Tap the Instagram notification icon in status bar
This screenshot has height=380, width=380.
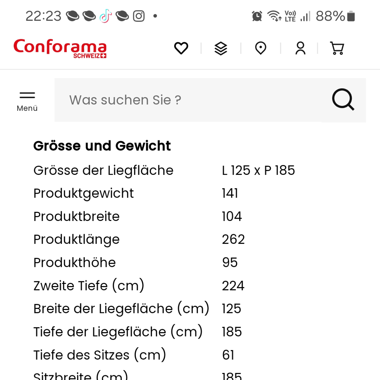coord(139,16)
